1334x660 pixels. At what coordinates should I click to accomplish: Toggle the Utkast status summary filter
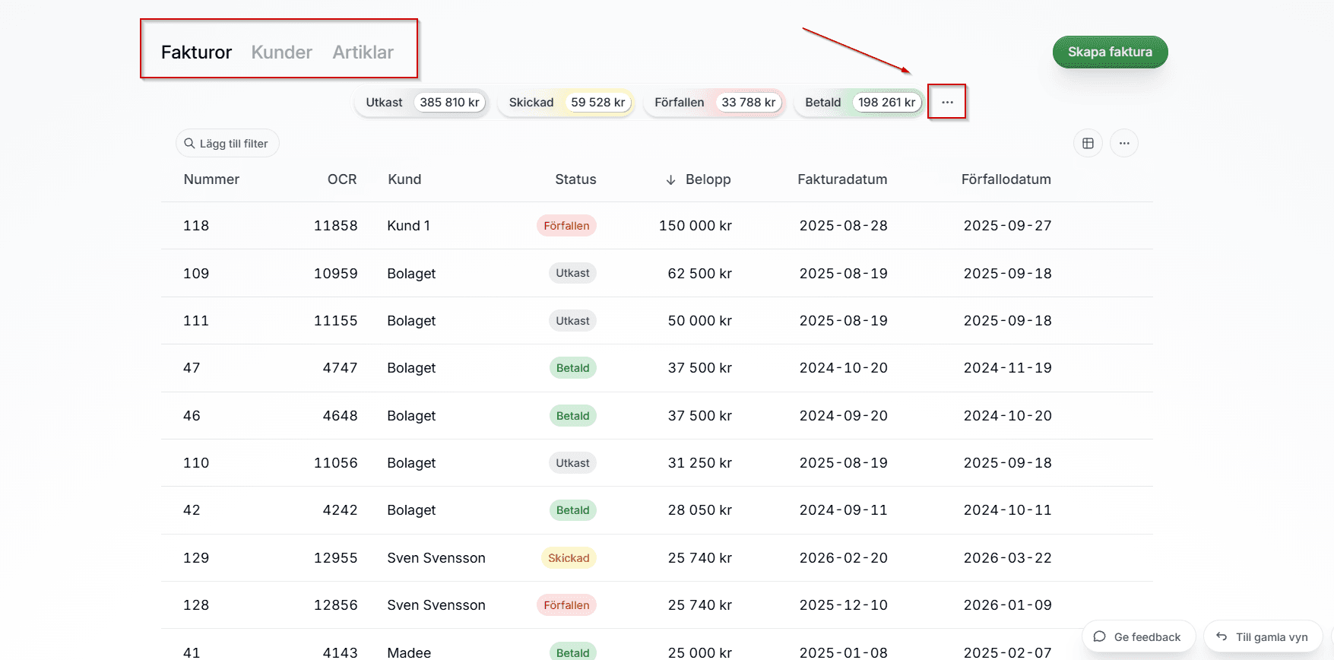pyautogui.click(x=422, y=102)
